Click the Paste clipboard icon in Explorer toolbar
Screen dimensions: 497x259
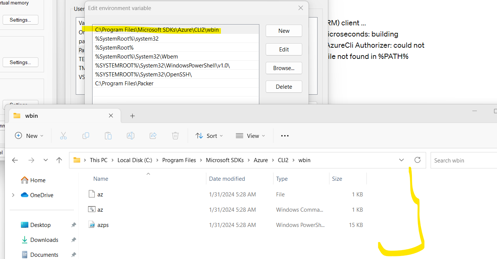click(x=108, y=136)
